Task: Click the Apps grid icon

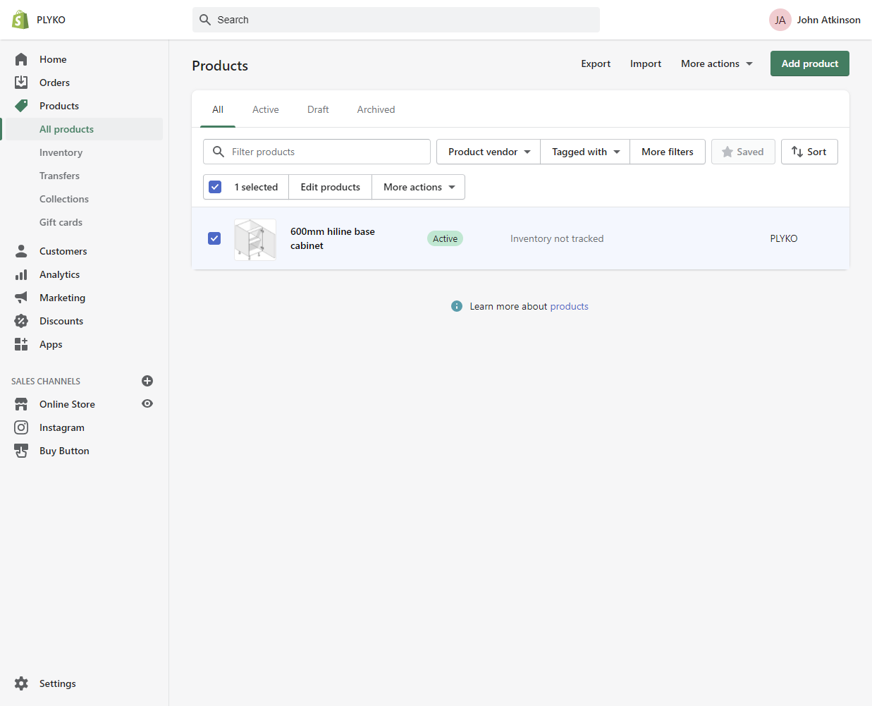Action: pos(21,344)
